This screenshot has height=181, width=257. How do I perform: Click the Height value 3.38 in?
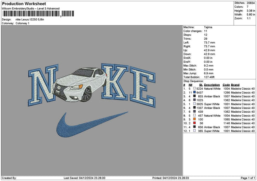[251, 11]
